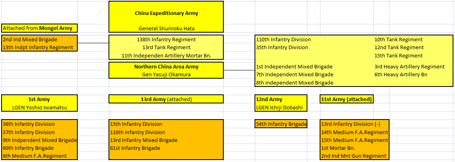Image resolution: width=455 pixels, height=162 pixels.
Task: Click the 10th Tank Regiment cell
Action: (398, 40)
